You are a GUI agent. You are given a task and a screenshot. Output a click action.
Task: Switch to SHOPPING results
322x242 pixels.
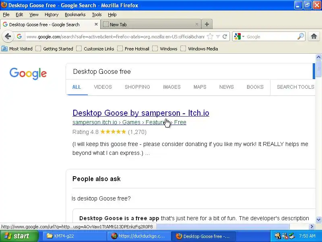tap(137, 87)
